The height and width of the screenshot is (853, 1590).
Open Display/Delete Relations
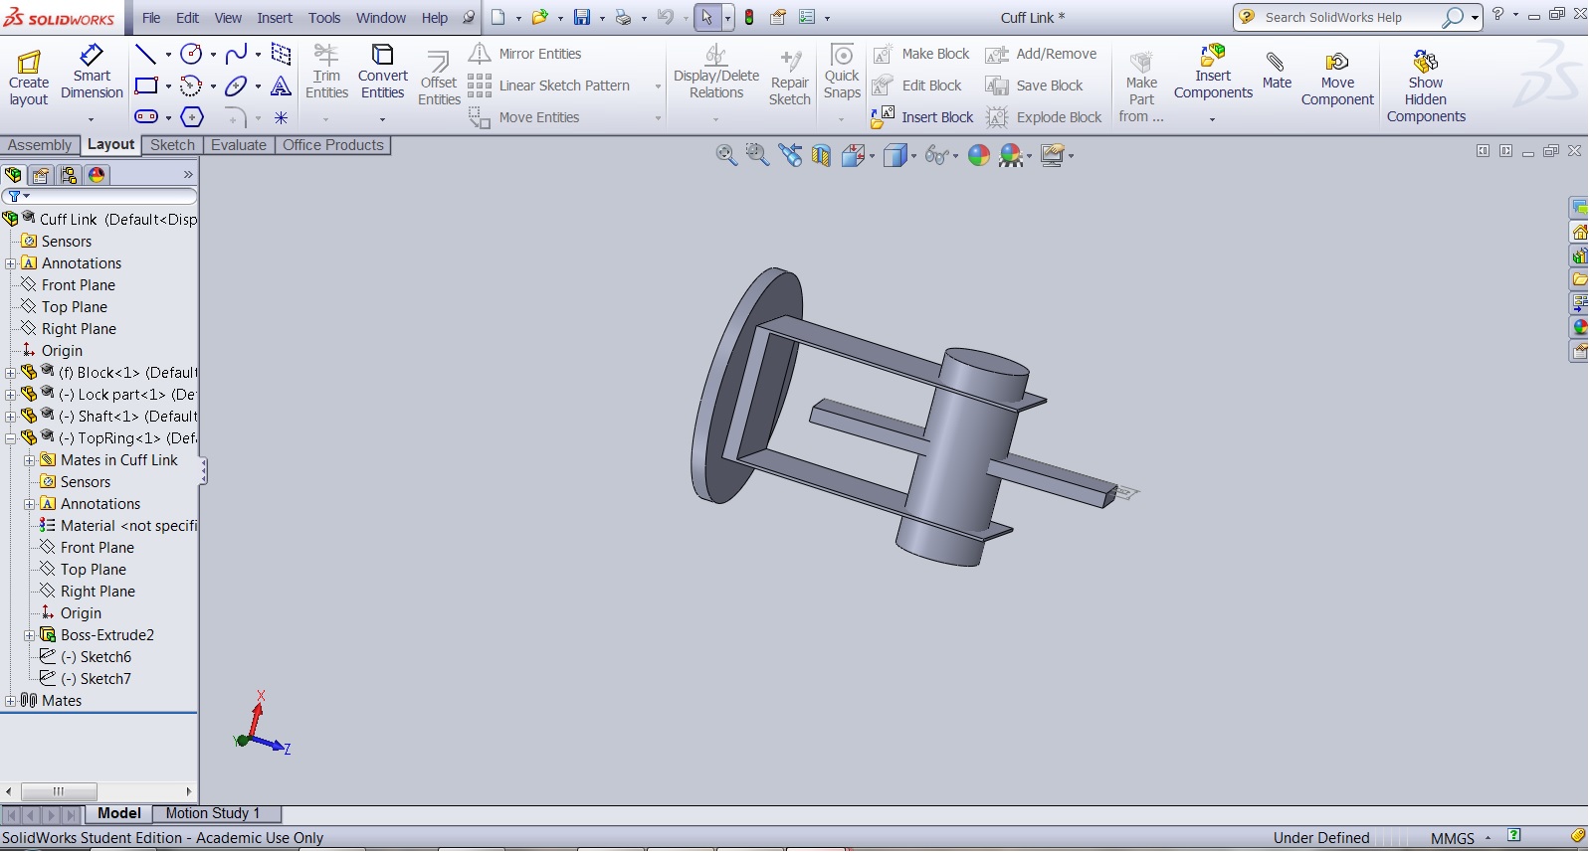click(716, 73)
